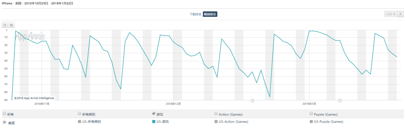Select the 小时 hourly granularity button
This screenshot has width=405, height=128.
390,14
